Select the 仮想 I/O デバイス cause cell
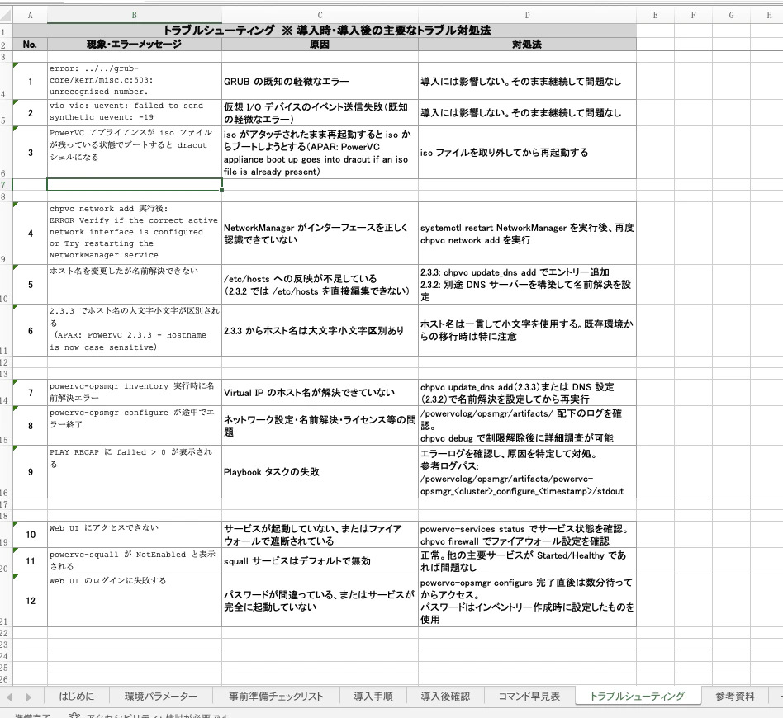Image resolution: width=783 pixels, height=718 pixels. [x=320, y=112]
